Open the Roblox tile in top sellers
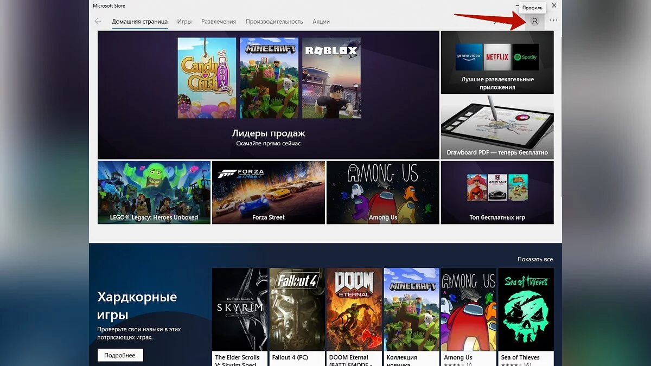Screen dimensions: 651x366 [331, 78]
